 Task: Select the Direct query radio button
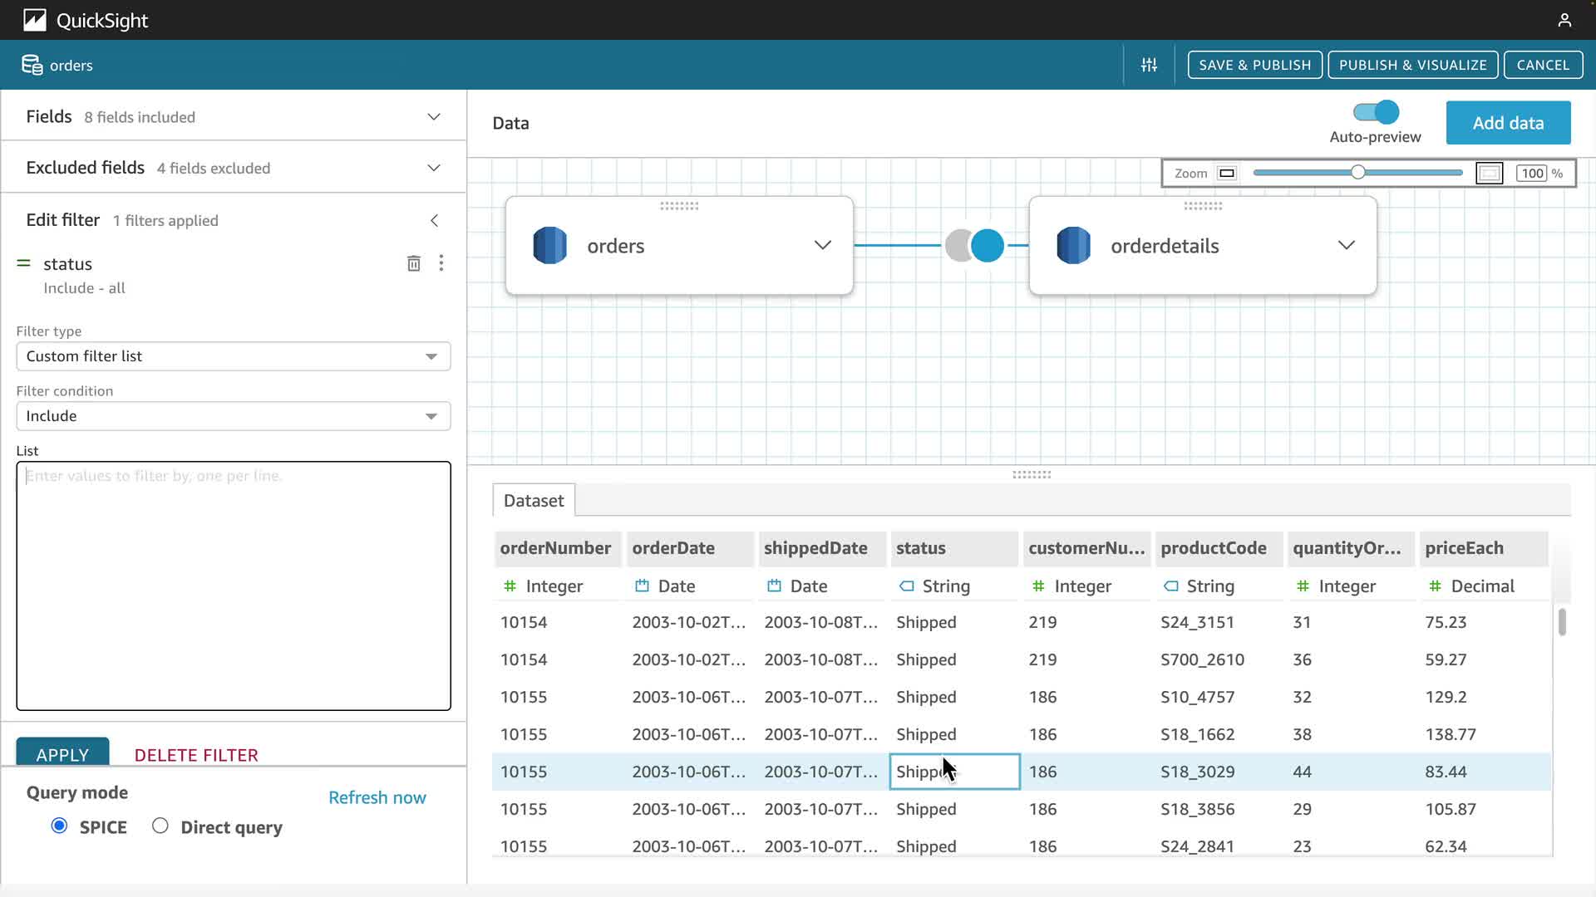tap(160, 826)
